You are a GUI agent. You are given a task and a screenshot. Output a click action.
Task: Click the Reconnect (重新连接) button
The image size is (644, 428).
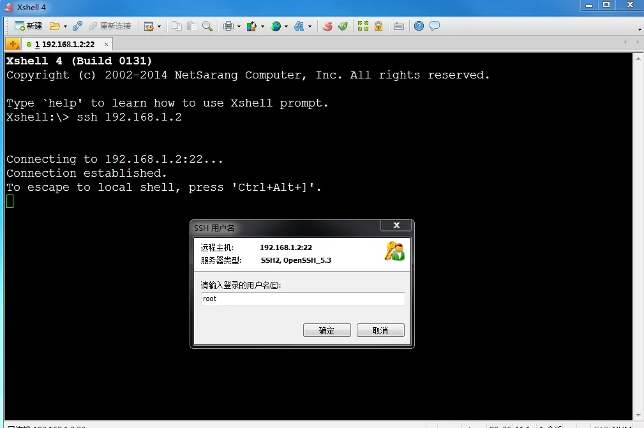coord(110,26)
